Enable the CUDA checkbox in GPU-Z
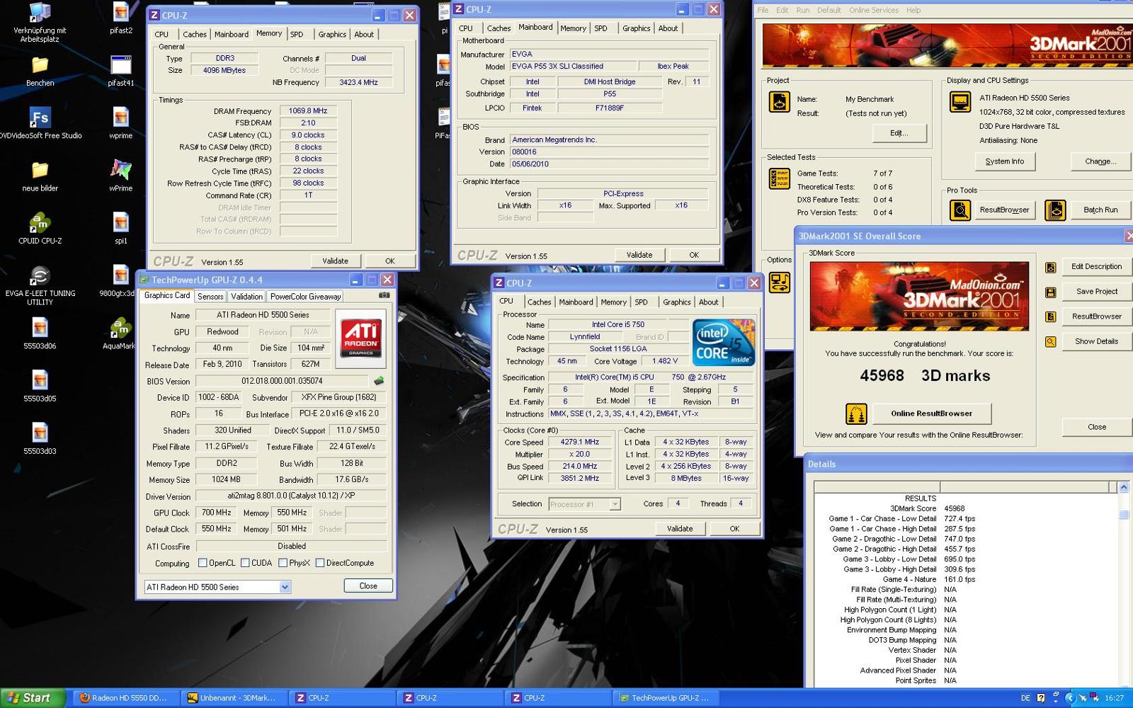 pyautogui.click(x=245, y=563)
